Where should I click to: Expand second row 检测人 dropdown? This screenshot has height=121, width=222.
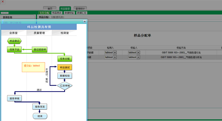115,57
